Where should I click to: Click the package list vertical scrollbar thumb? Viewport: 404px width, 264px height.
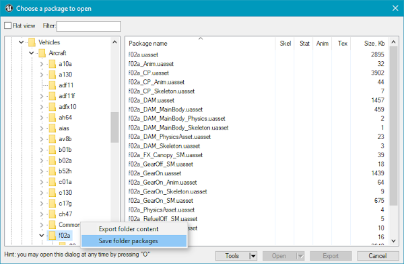[393, 126]
